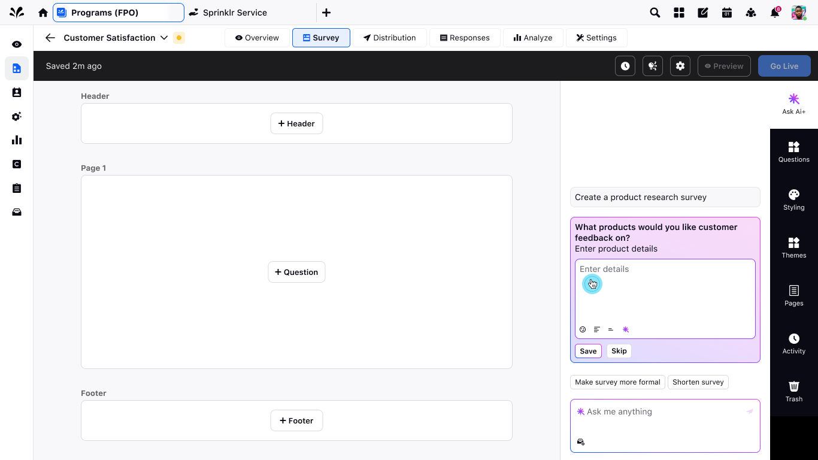The height and width of the screenshot is (460, 818).
Task: Expand the Customer Satisfaction dropdown
Action: 164,38
